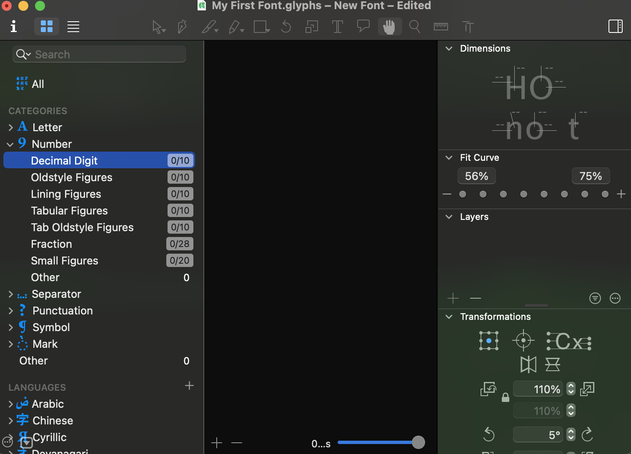Click the Hand pan tool

pyautogui.click(x=389, y=27)
